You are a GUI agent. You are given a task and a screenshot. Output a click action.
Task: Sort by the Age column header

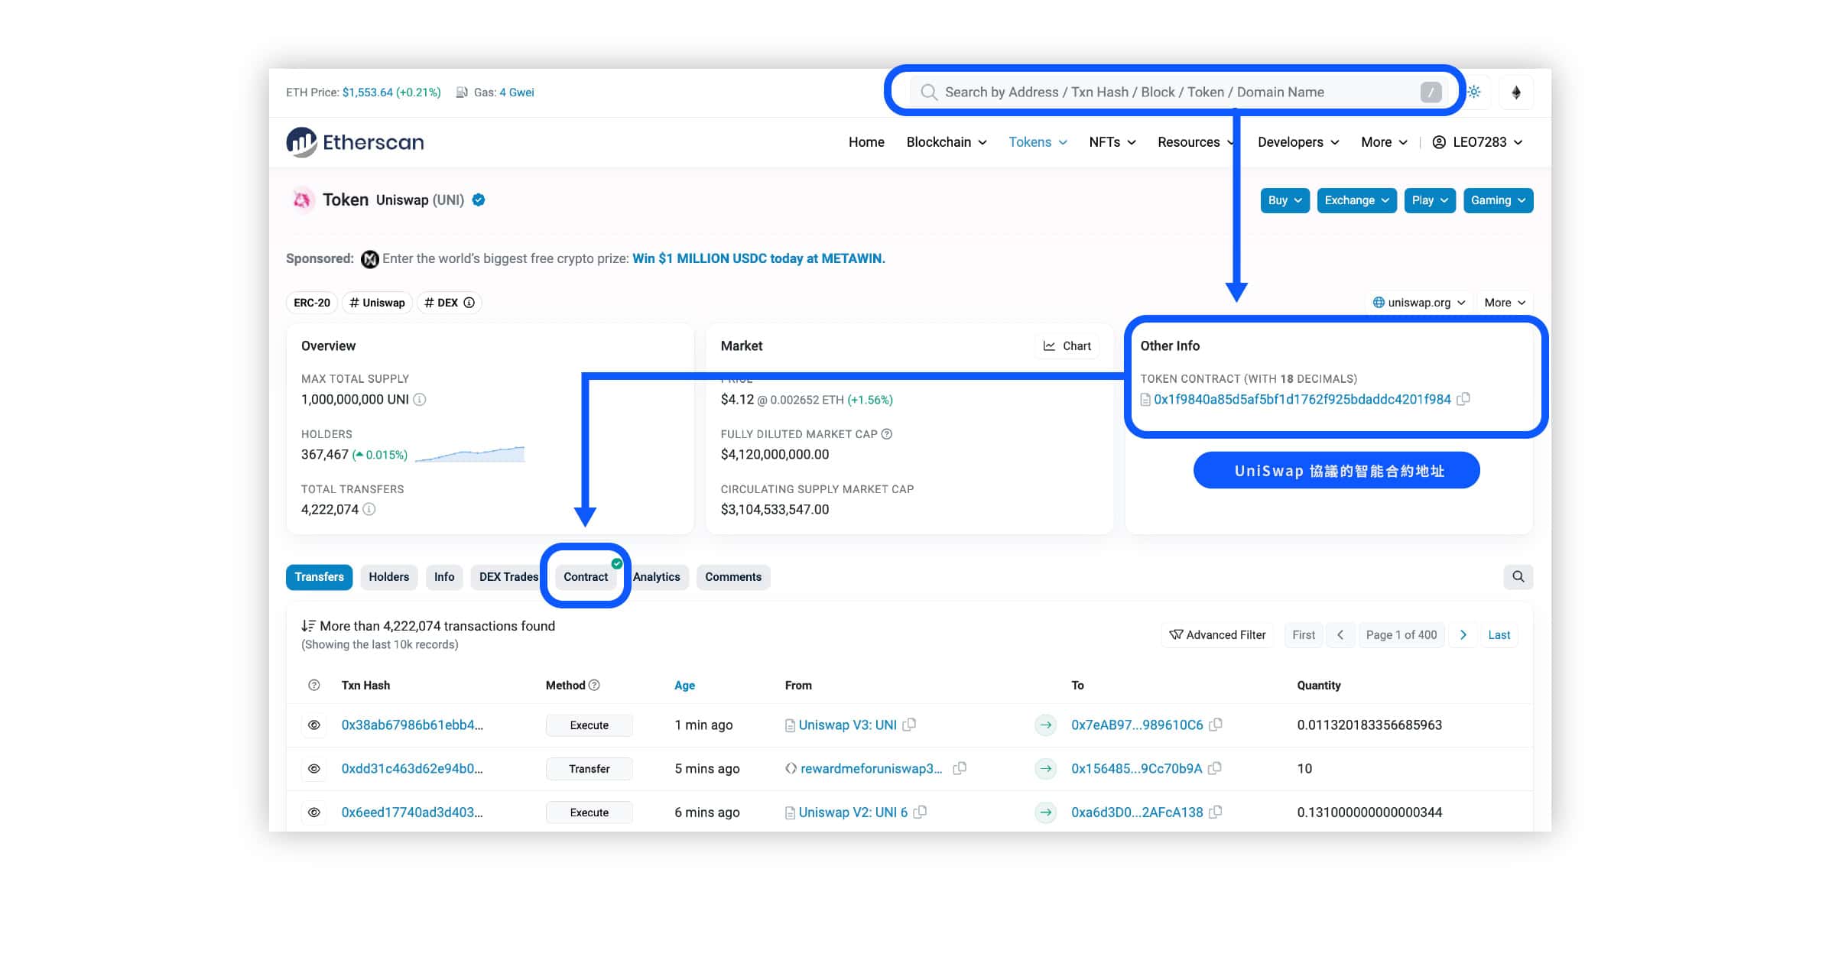(x=684, y=686)
